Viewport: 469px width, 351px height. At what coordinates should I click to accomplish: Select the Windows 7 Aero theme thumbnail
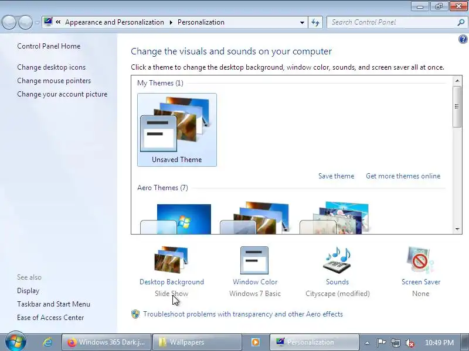177,218
